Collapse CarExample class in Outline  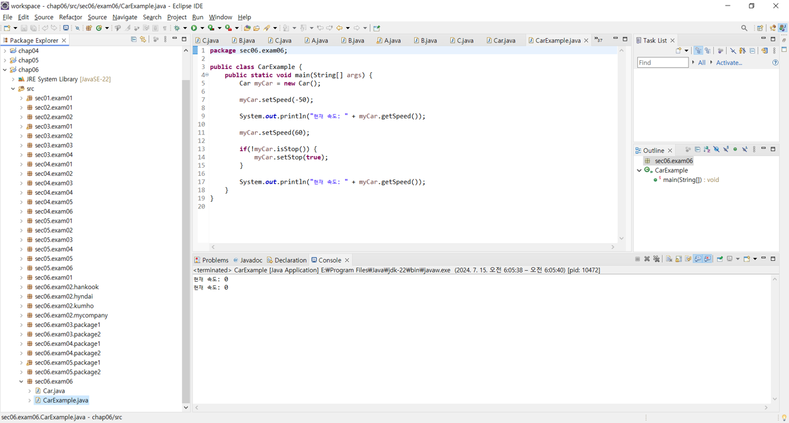pos(639,170)
